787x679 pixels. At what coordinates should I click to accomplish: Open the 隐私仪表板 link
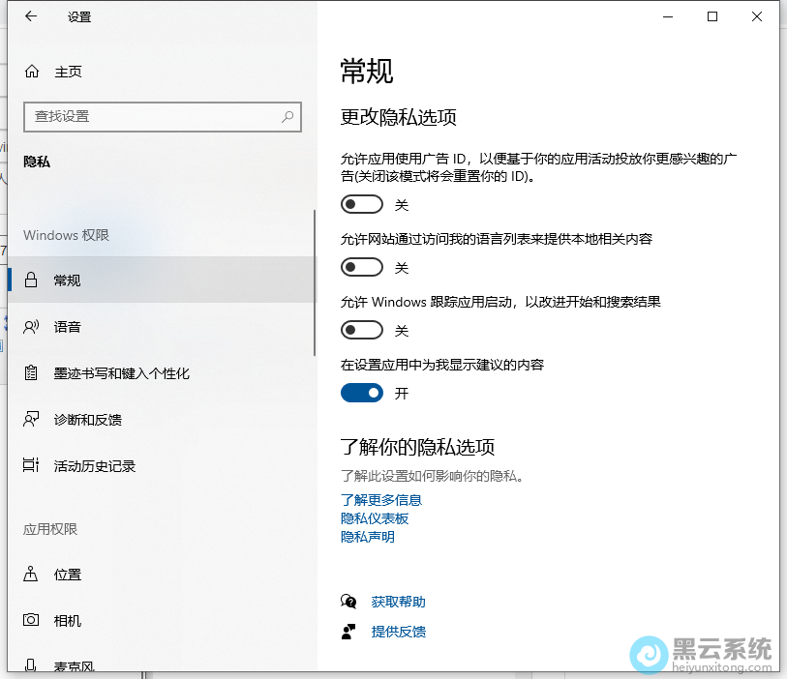pyautogui.click(x=375, y=518)
